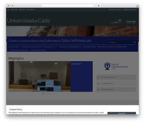Open the Students link
This screenshot has height=123, width=145.
pyautogui.click(x=14, y=10)
